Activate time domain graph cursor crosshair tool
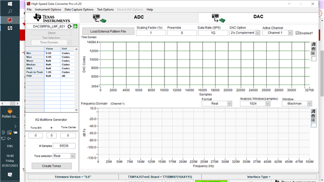Image resolution: width=324 pixels, height=182 pixels. (313, 54)
